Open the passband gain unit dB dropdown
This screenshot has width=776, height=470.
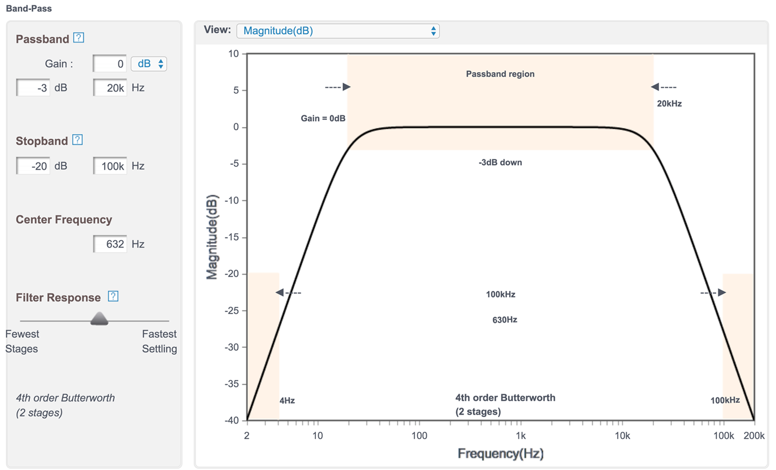[x=149, y=64]
